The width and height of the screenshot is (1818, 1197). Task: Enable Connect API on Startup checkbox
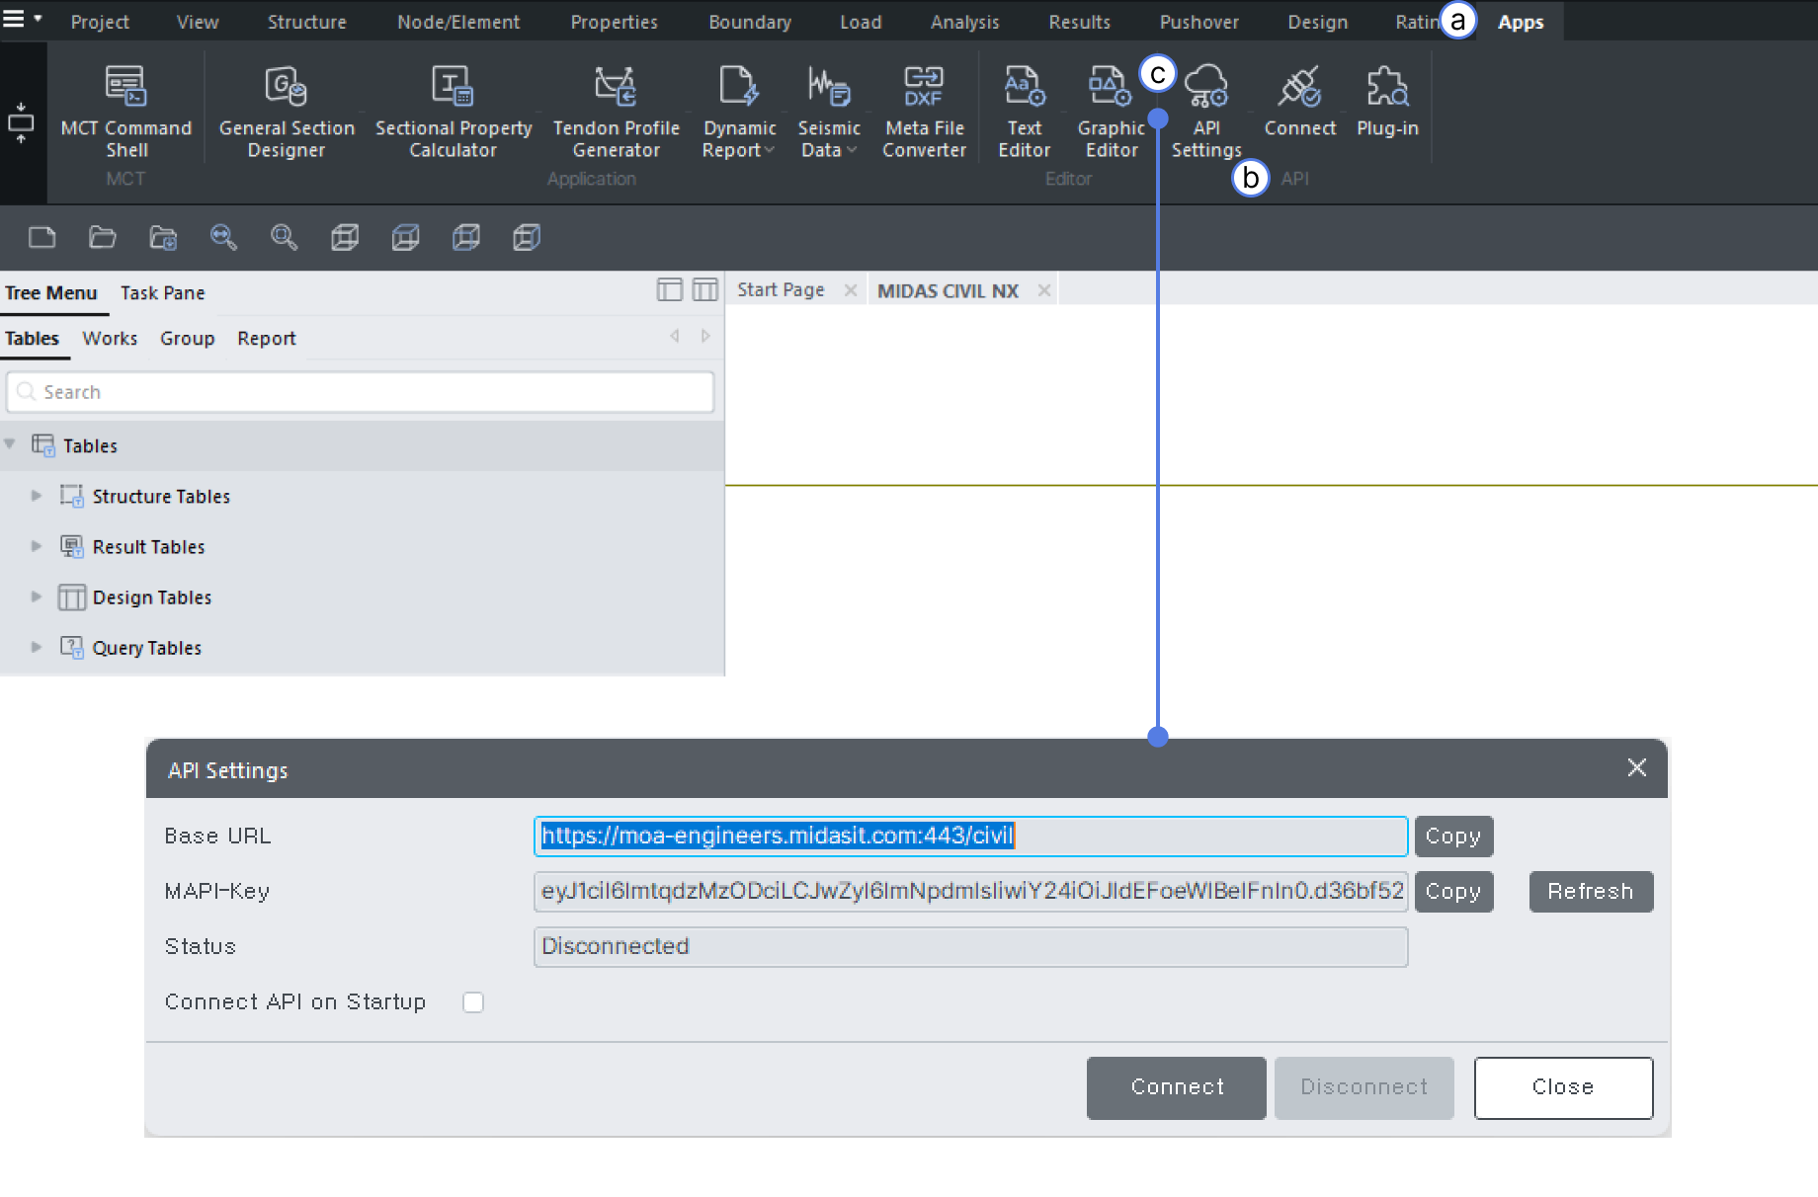tap(473, 1002)
